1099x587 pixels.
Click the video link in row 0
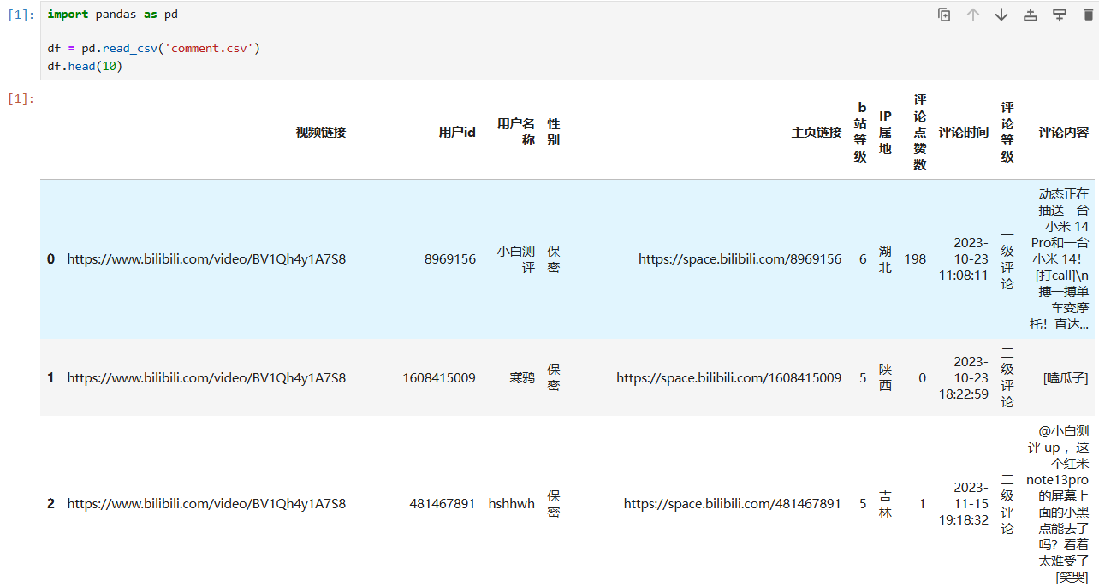click(206, 259)
